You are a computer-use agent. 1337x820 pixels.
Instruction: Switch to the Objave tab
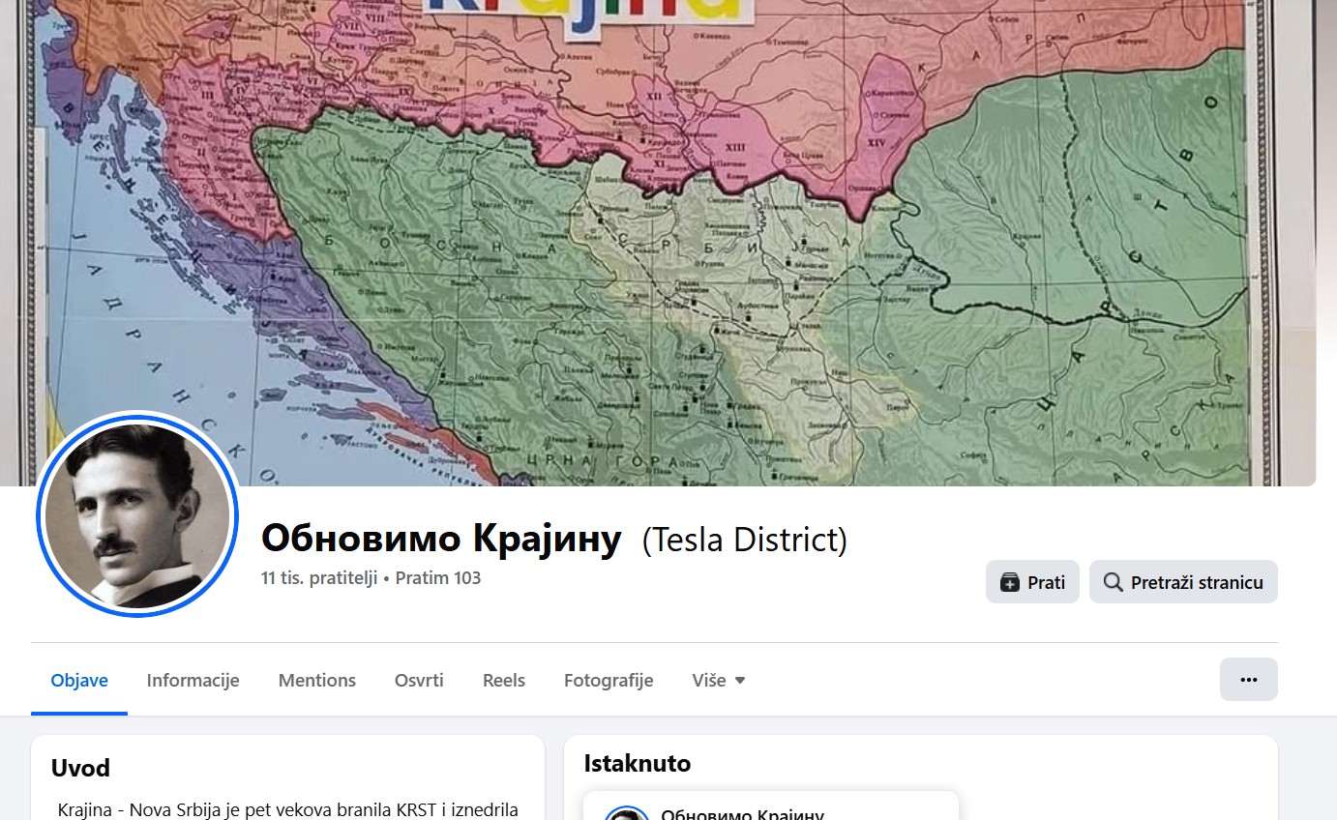79,681
